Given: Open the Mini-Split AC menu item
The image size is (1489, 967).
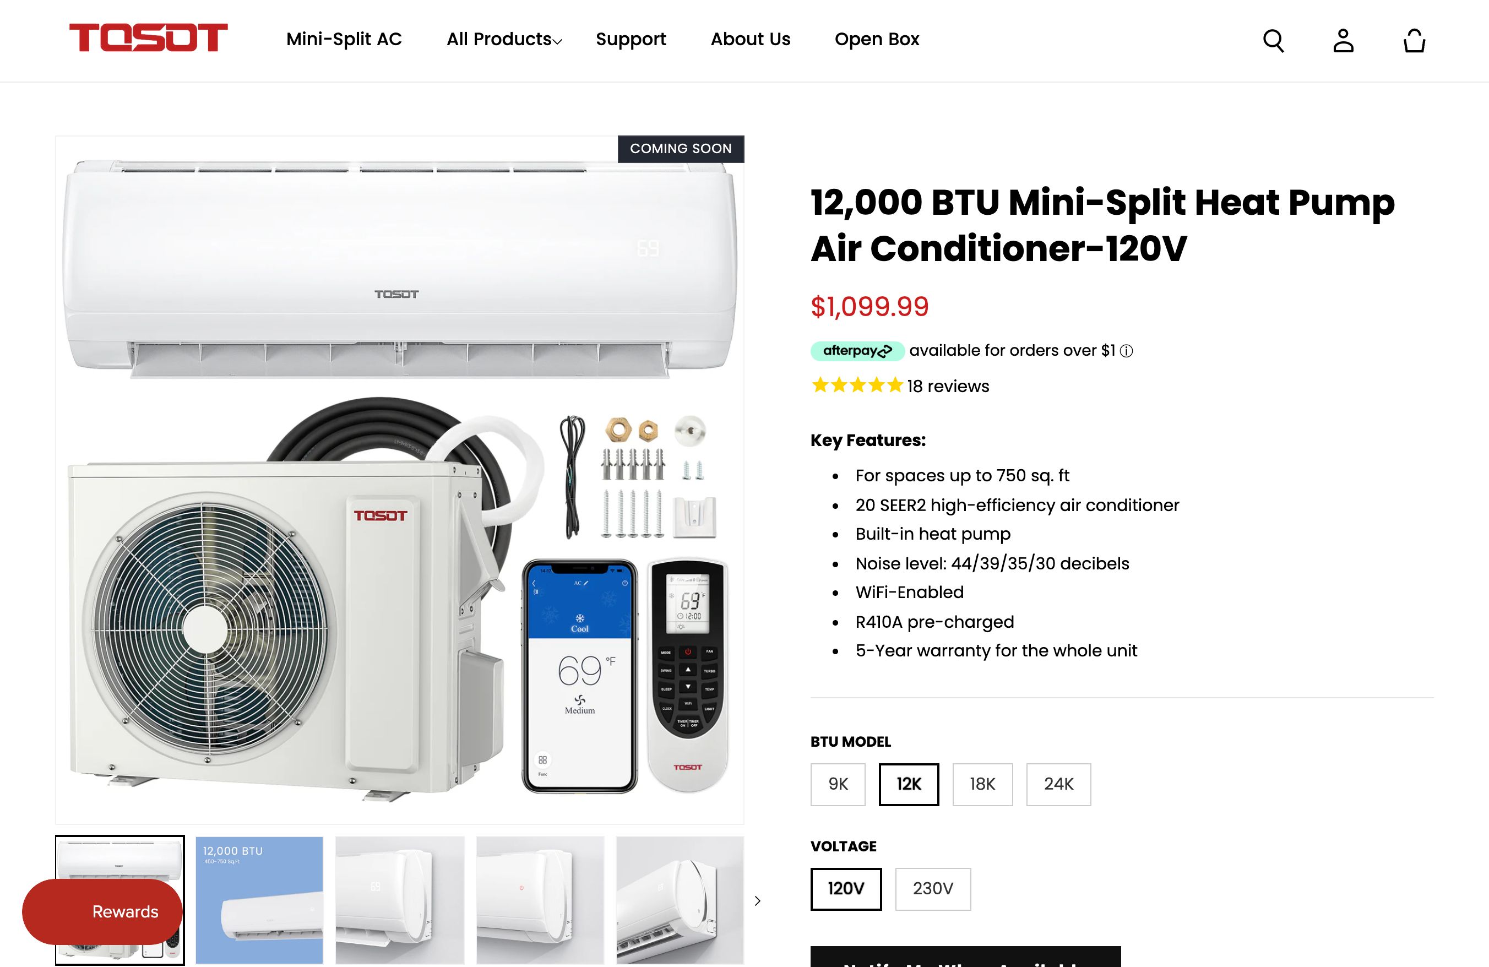Looking at the screenshot, I should tap(344, 40).
